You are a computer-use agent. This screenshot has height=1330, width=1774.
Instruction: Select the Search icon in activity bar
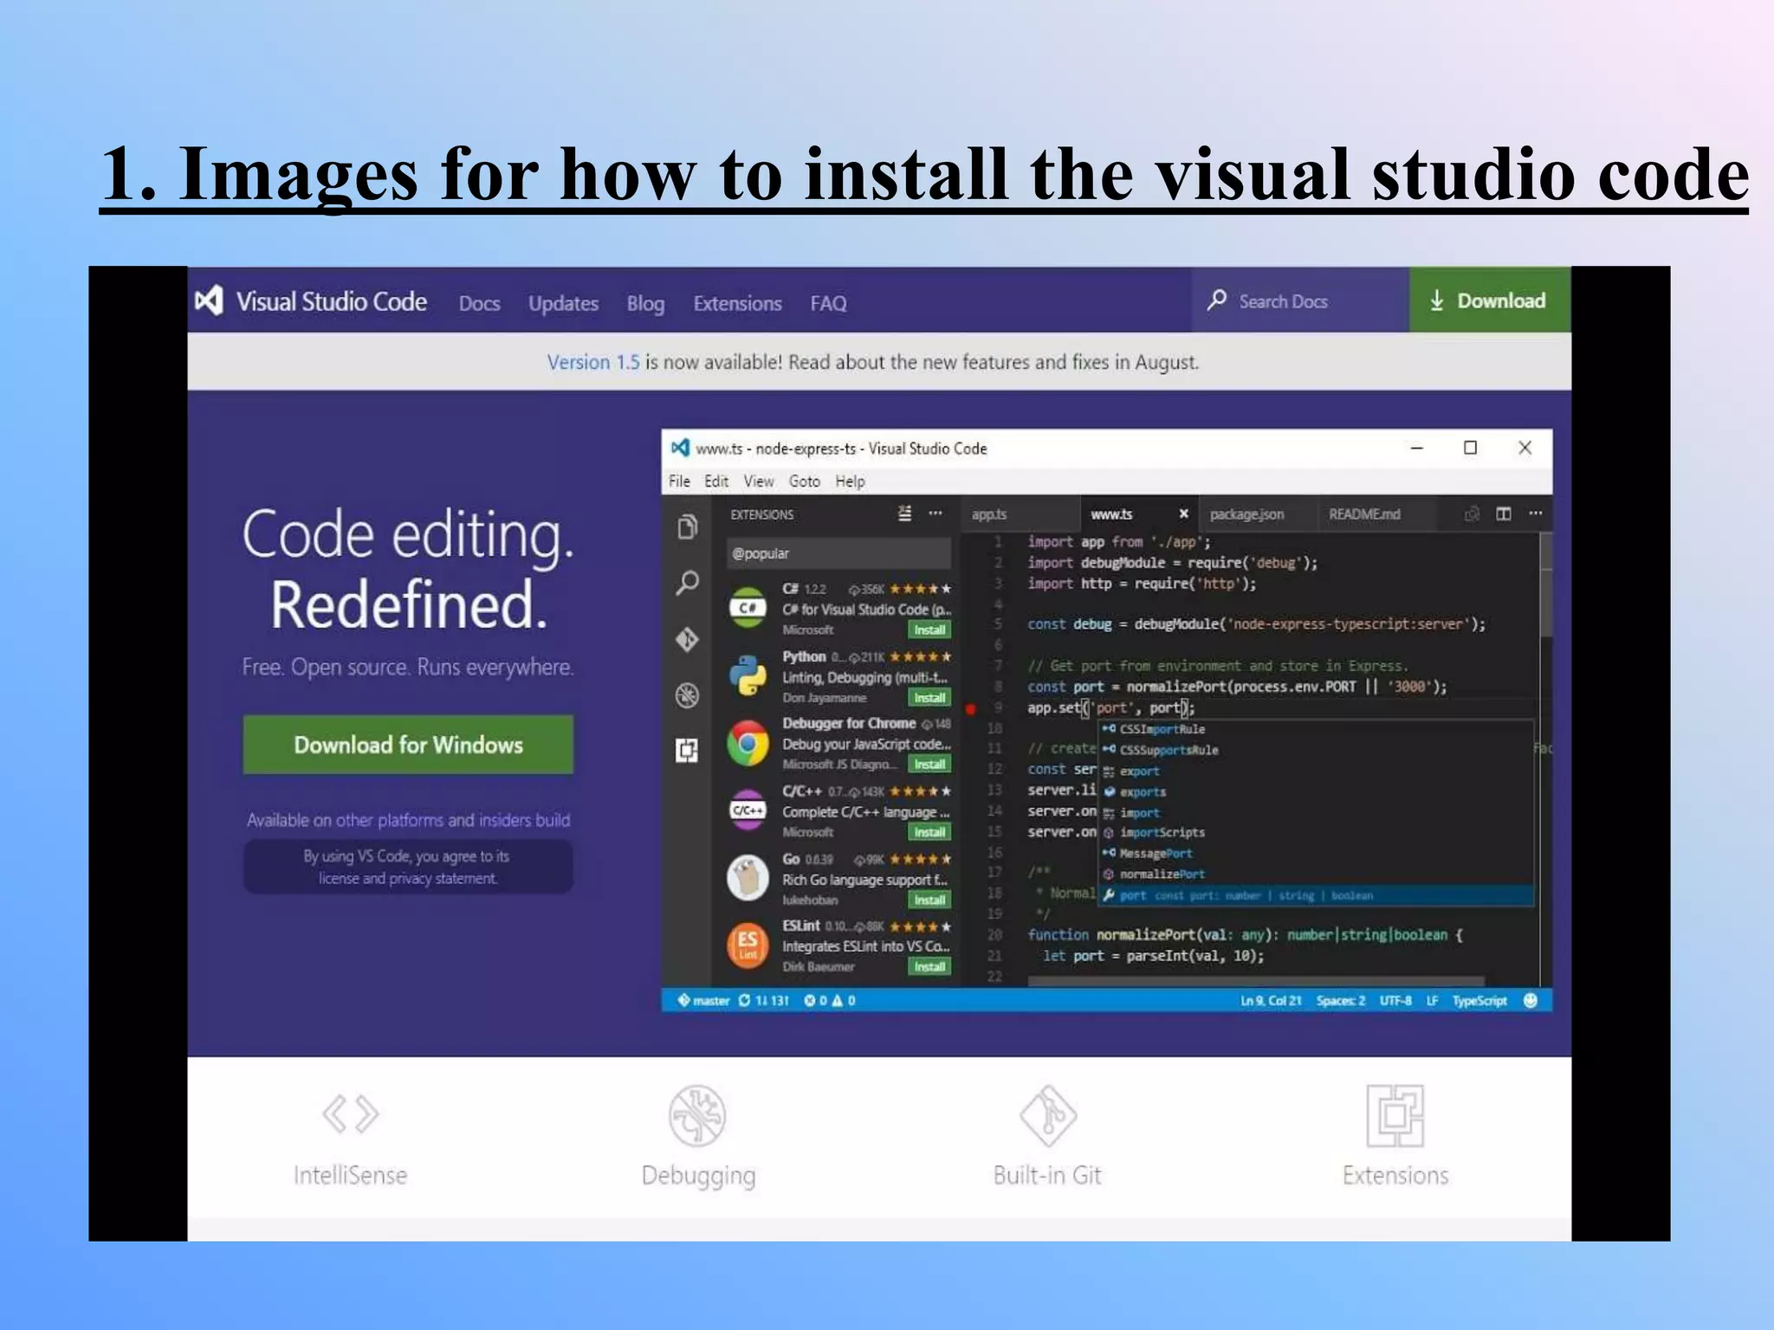pos(688,583)
